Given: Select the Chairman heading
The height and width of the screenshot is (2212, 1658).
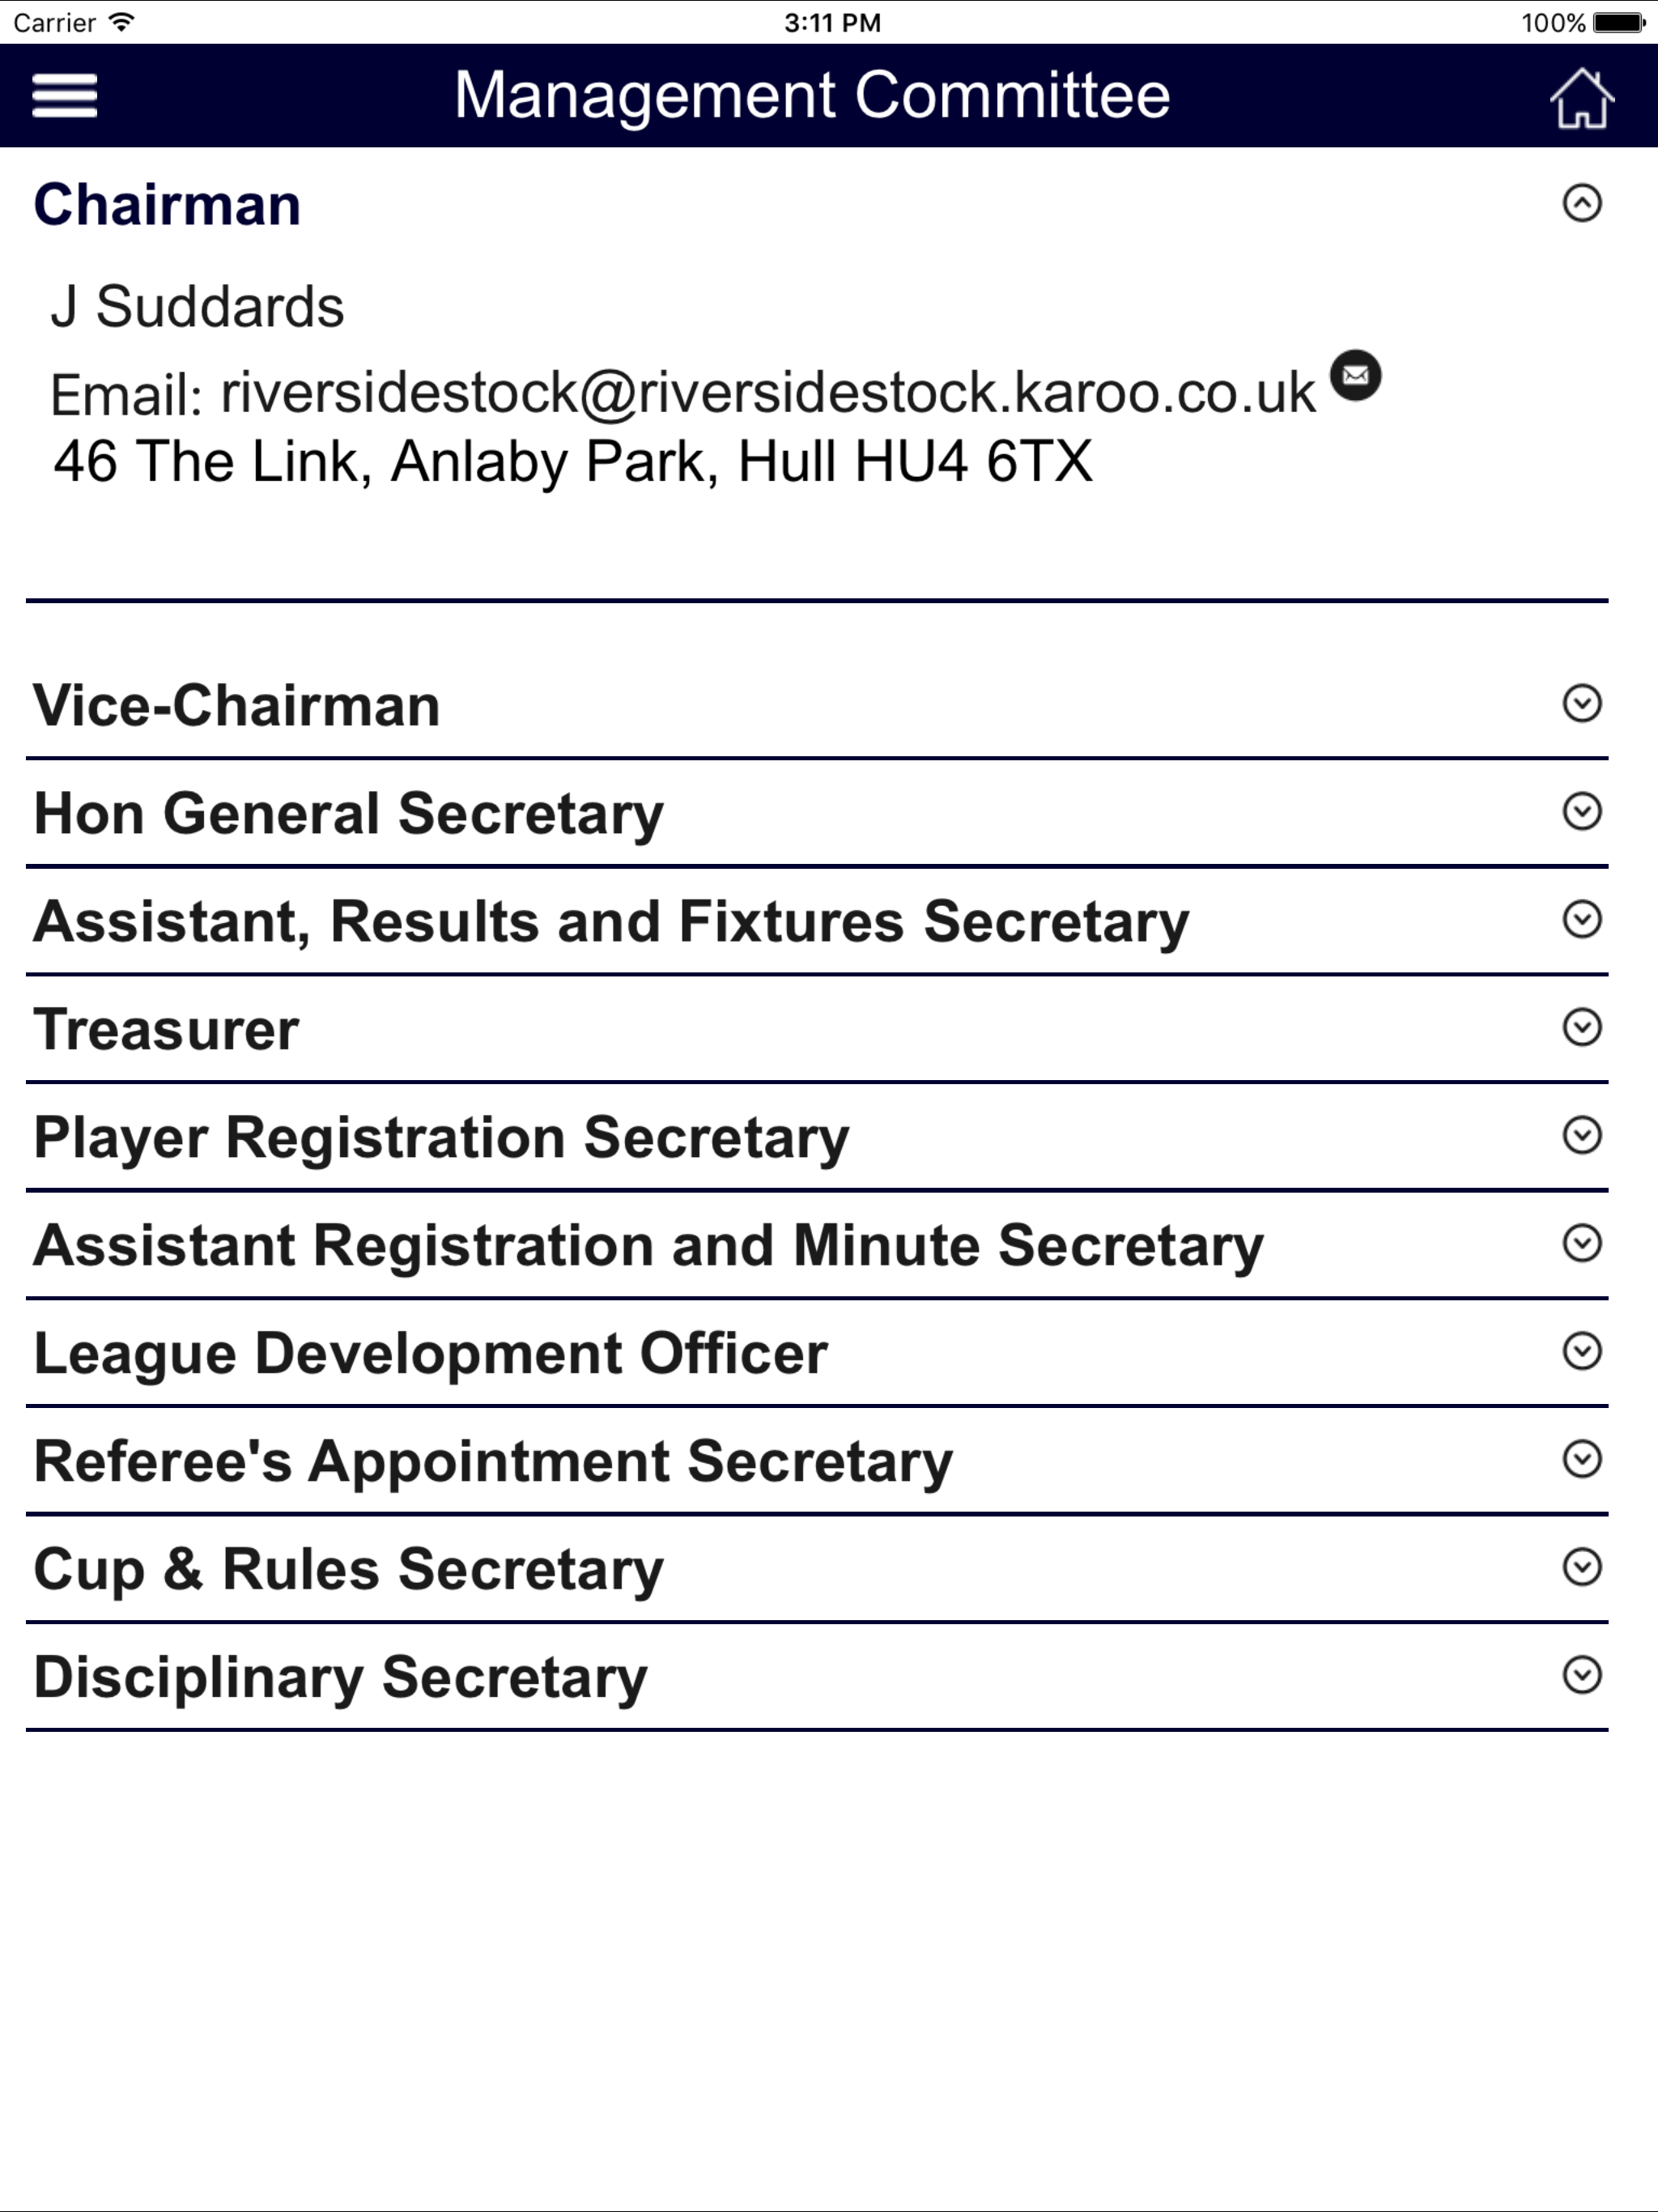Looking at the screenshot, I should pos(167,205).
